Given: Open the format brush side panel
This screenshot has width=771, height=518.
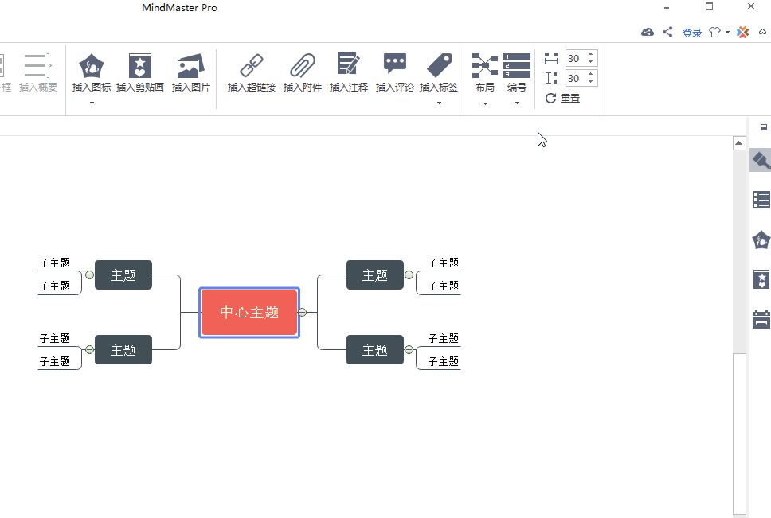Looking at the screenshot, I should pyautogui.click(x=761, y=161).
